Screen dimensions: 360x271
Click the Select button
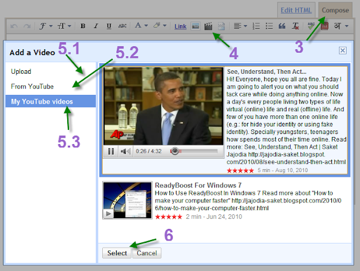click(x=117, y=253)
